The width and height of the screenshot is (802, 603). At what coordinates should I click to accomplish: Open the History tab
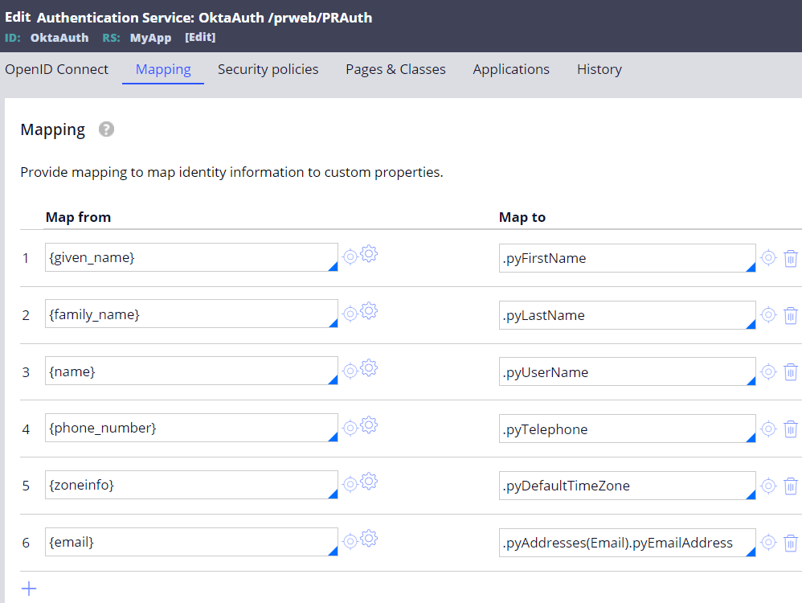[x=599, y=69]
